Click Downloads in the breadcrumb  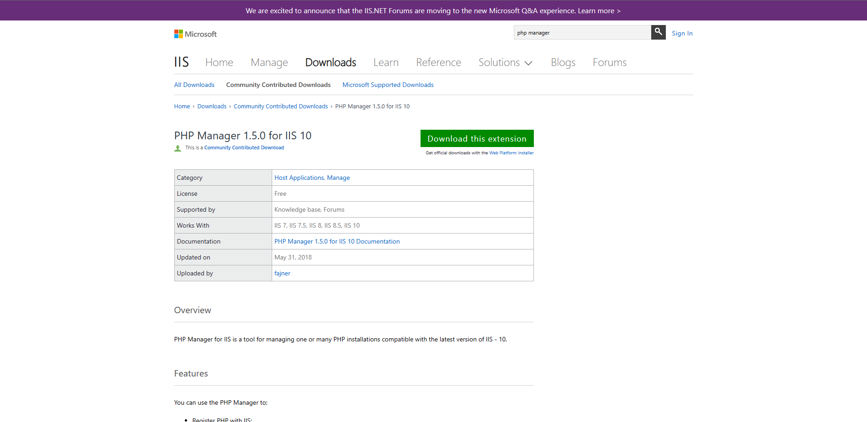tap(212, 107)
